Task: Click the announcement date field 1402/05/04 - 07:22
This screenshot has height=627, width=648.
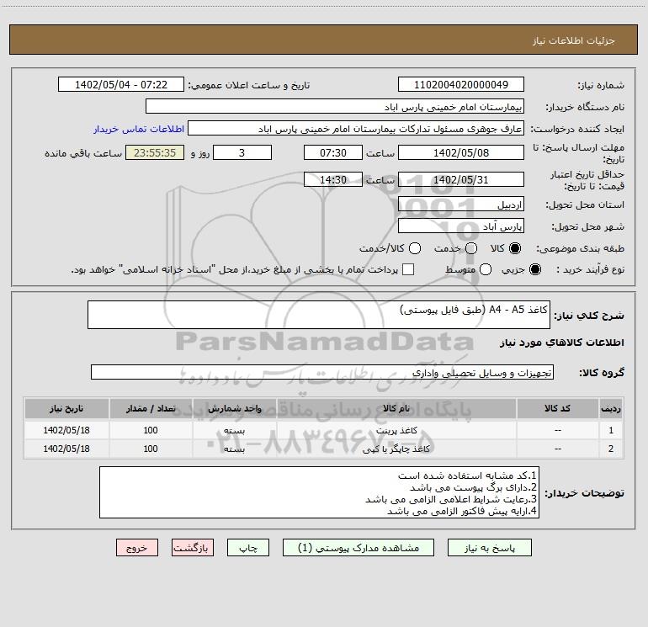Action: point(121,84)
